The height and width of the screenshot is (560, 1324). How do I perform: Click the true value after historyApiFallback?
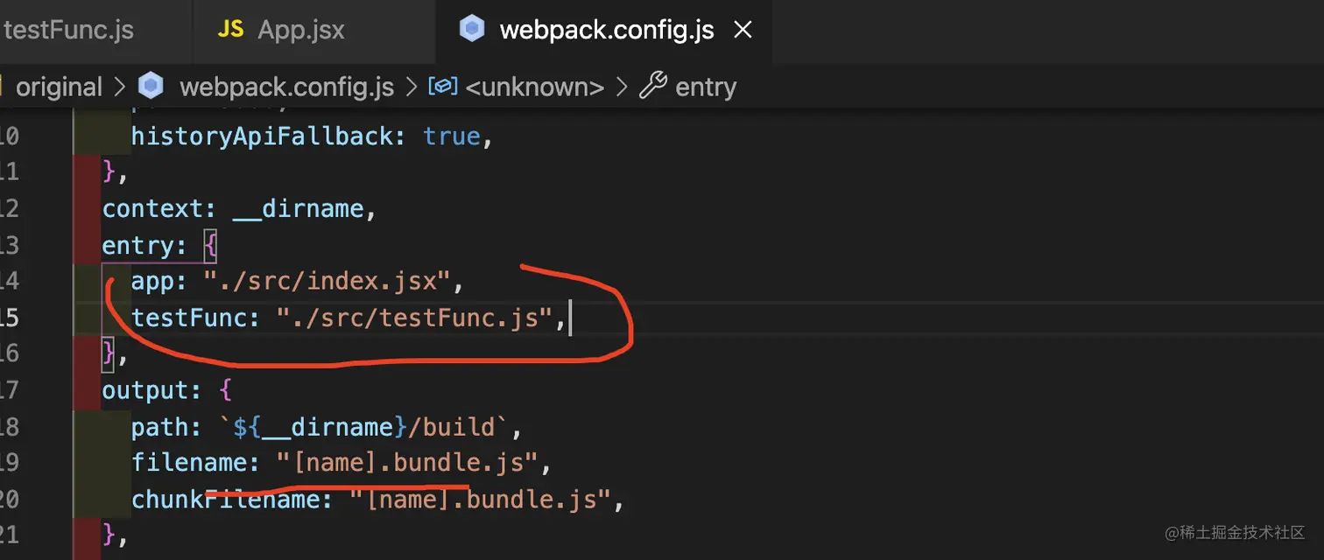(x=452, y=136)
